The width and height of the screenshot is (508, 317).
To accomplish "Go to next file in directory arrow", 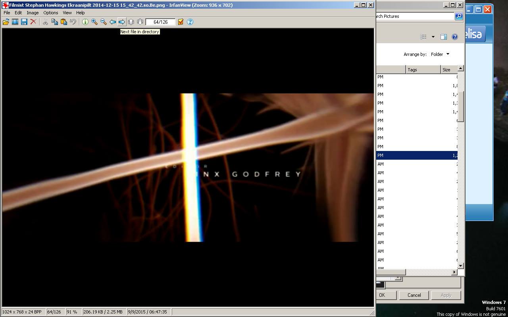I will 122,22.
